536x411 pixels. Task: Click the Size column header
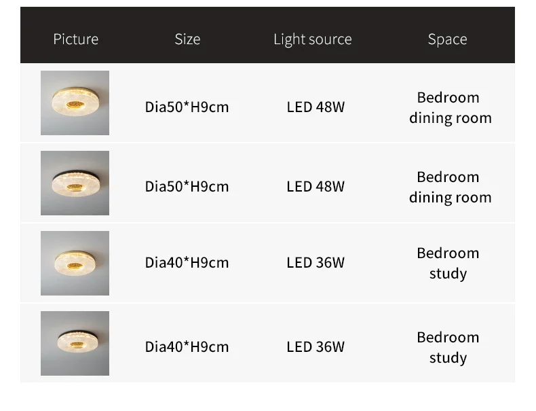click(x=187, y=39)
